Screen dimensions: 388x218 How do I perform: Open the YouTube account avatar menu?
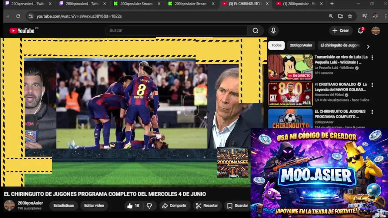pyautogui.click(x=376, y=31)
